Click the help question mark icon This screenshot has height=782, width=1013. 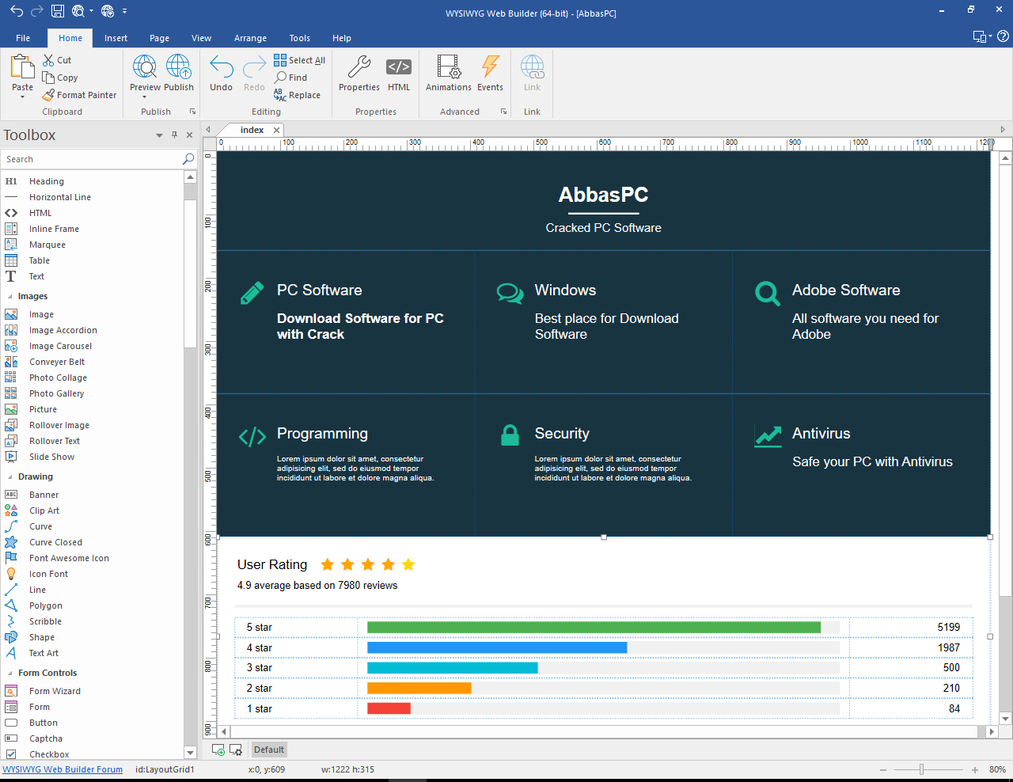point(1003,36)
